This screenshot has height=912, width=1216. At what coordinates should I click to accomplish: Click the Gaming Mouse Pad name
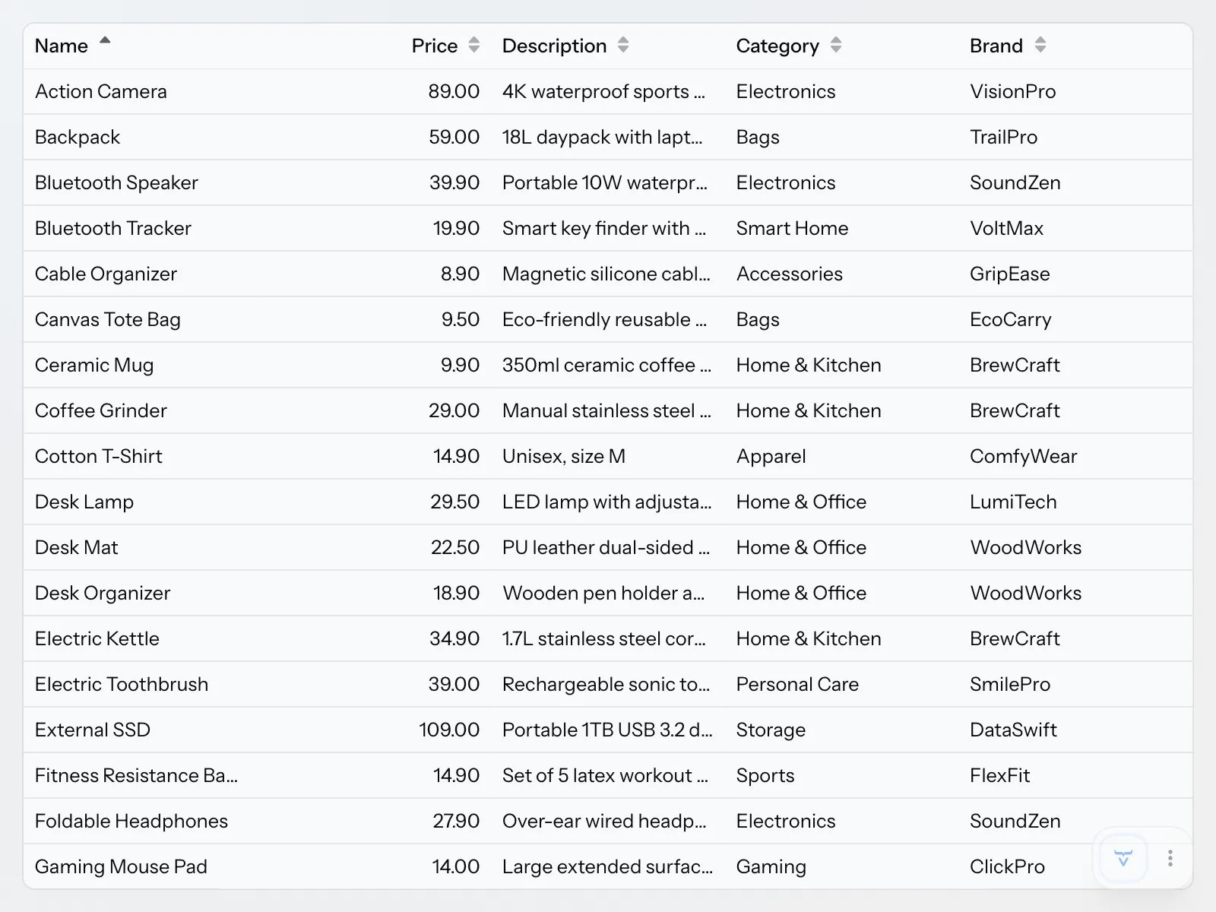point(121,866)
